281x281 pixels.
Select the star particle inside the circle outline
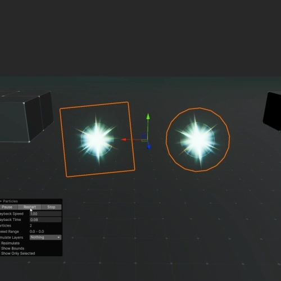pos(198,140)
